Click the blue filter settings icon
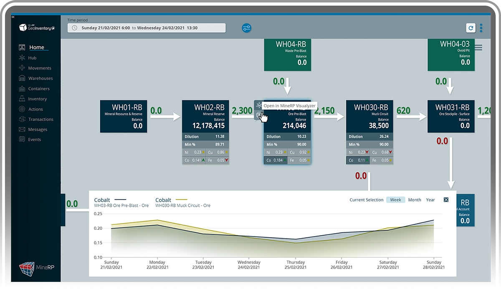The height and width of the screenshot is (289, 501). click(246, 28)
